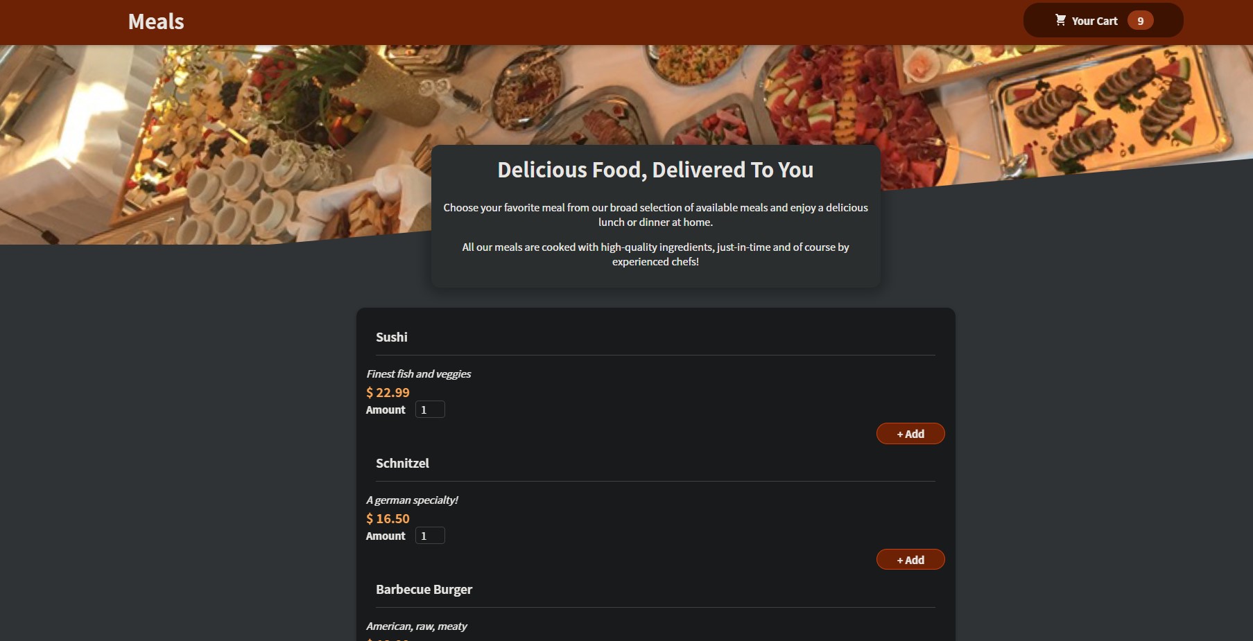Image resolution: width=1253 pixels, height=641 pixels.
Task: Click the 'Delicious Food, Delivered To You' heading
Action: click(x=655, y=169)
